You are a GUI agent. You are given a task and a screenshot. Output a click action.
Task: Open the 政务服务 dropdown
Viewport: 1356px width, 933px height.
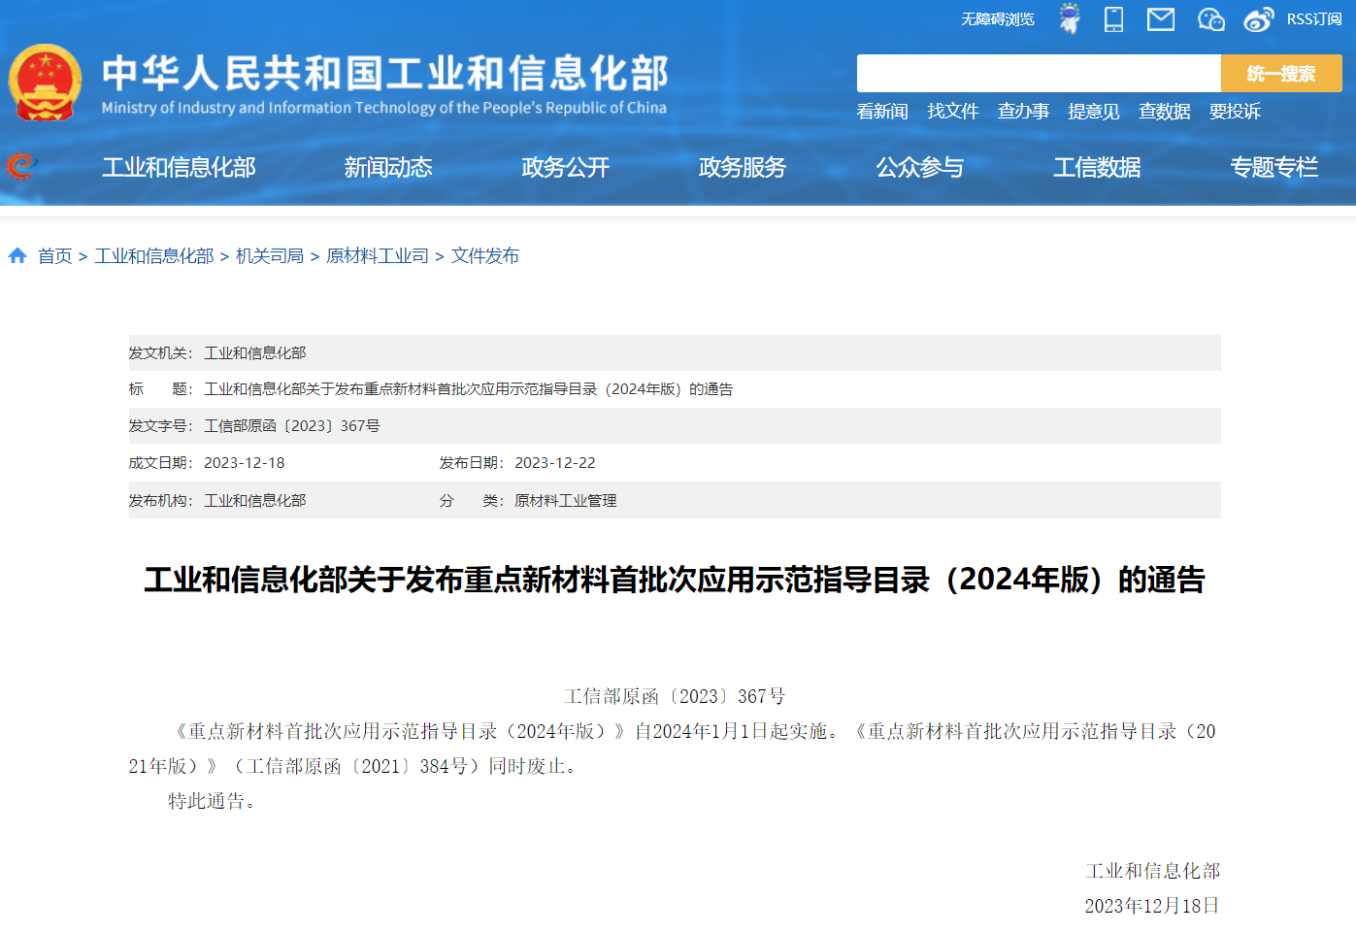pos(741,167)
